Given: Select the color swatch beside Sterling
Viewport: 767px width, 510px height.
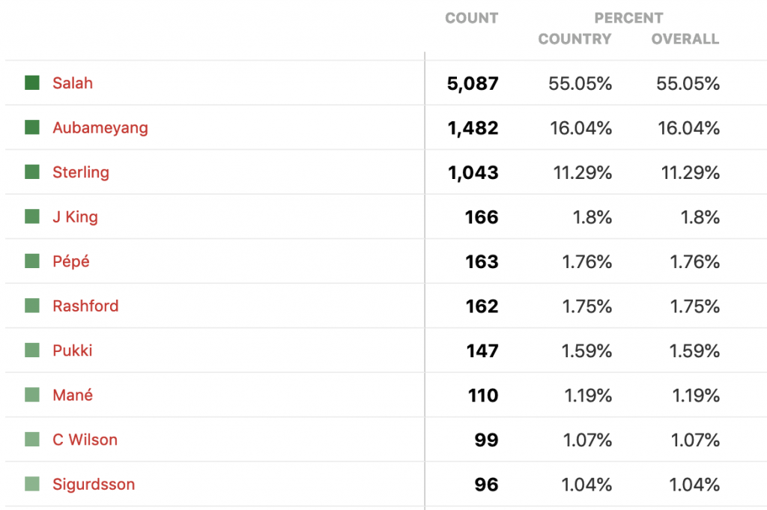Looking at the screenshot, I should [32, 171].
